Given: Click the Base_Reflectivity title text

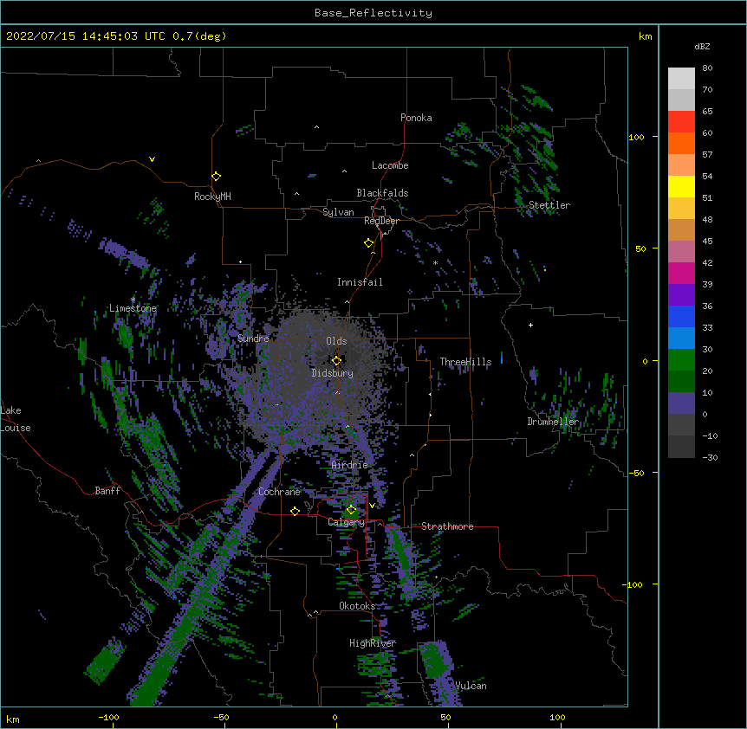Looking at the screenshot, I should point(373,13).
